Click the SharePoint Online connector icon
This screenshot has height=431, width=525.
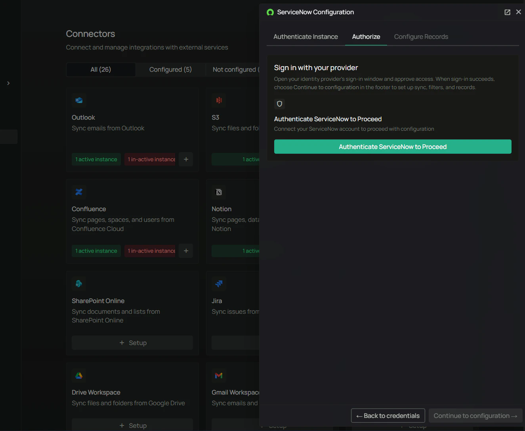[x=79, y=284]
